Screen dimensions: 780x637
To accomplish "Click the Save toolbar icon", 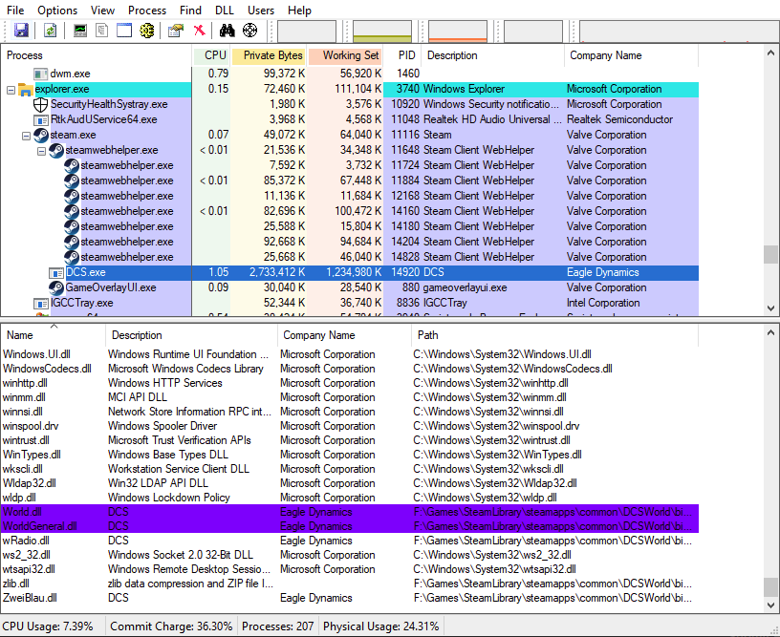I will [21, 31].
